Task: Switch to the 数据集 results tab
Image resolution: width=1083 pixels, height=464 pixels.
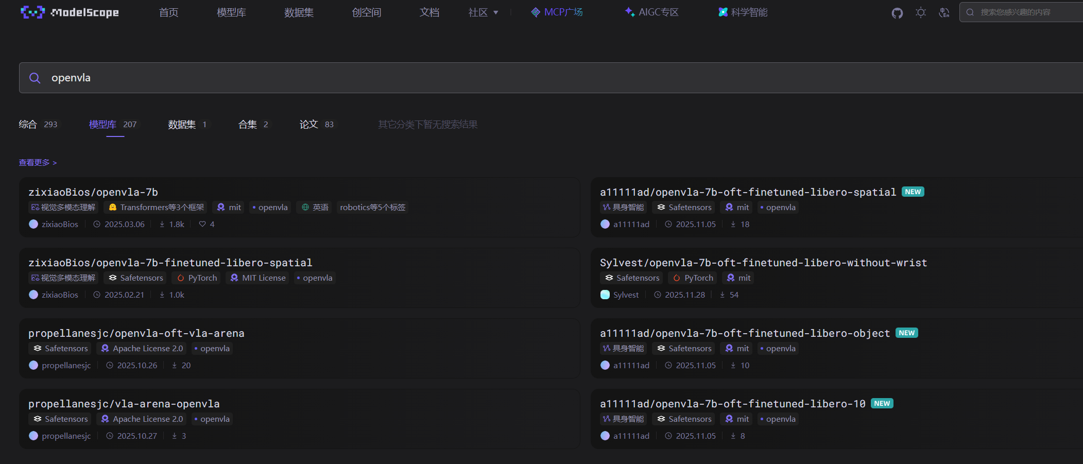Action: 182,125
